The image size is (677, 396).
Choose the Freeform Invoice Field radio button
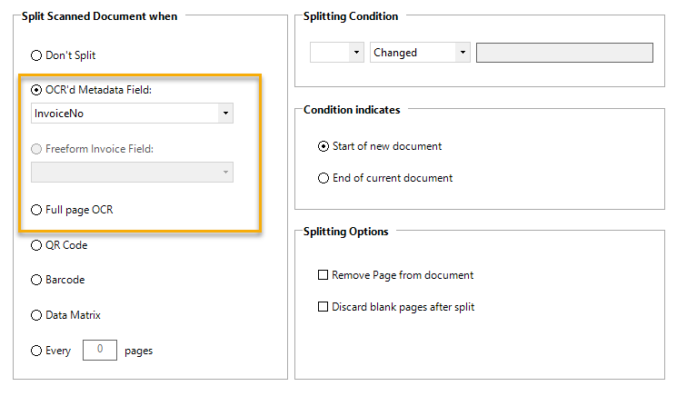36,149
